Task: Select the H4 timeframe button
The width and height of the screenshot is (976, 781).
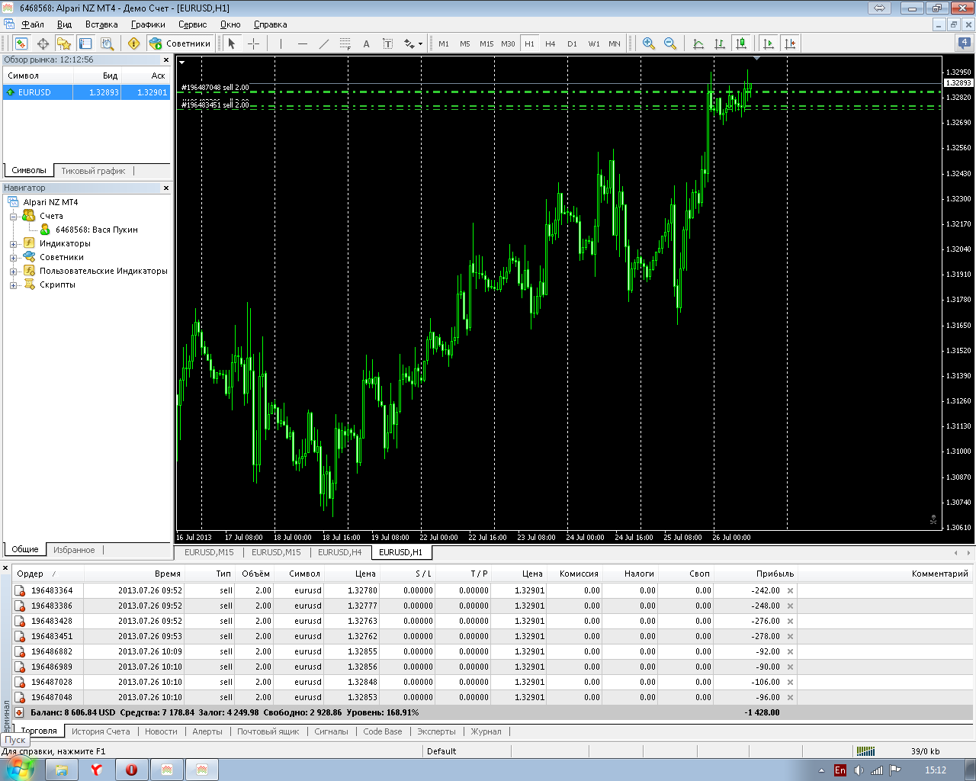Action: pyautogui.click(x=551, y=43)
